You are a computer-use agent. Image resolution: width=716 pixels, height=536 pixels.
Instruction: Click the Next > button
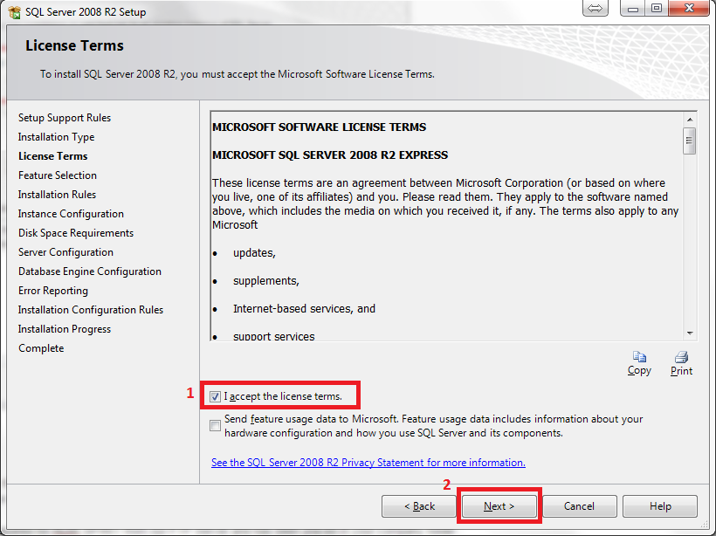tap(499, 505)
